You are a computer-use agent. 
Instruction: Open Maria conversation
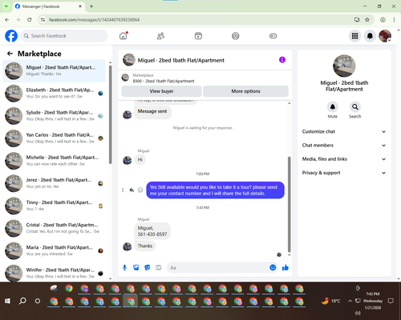54,250
